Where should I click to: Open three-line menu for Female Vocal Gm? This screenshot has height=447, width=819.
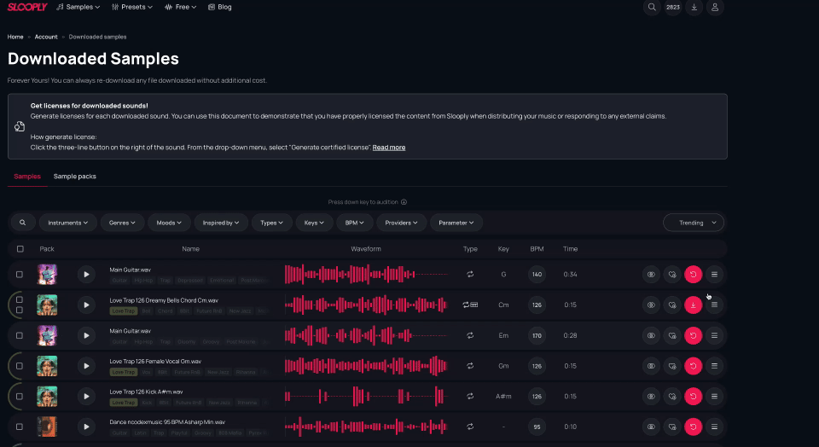[714, 366]
